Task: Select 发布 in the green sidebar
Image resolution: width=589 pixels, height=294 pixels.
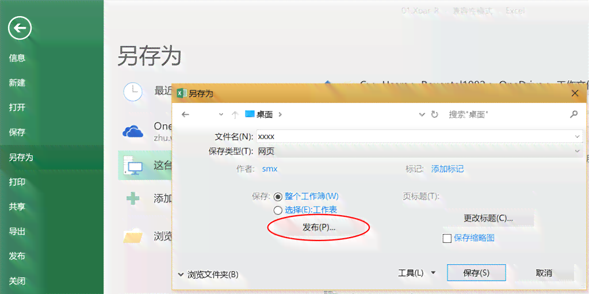Action: tap(17, 257)
